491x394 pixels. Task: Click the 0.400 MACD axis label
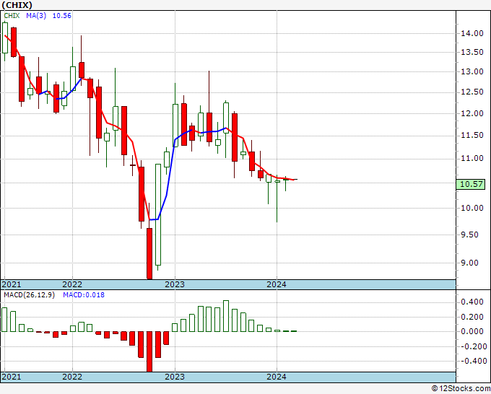coord(472,302)
